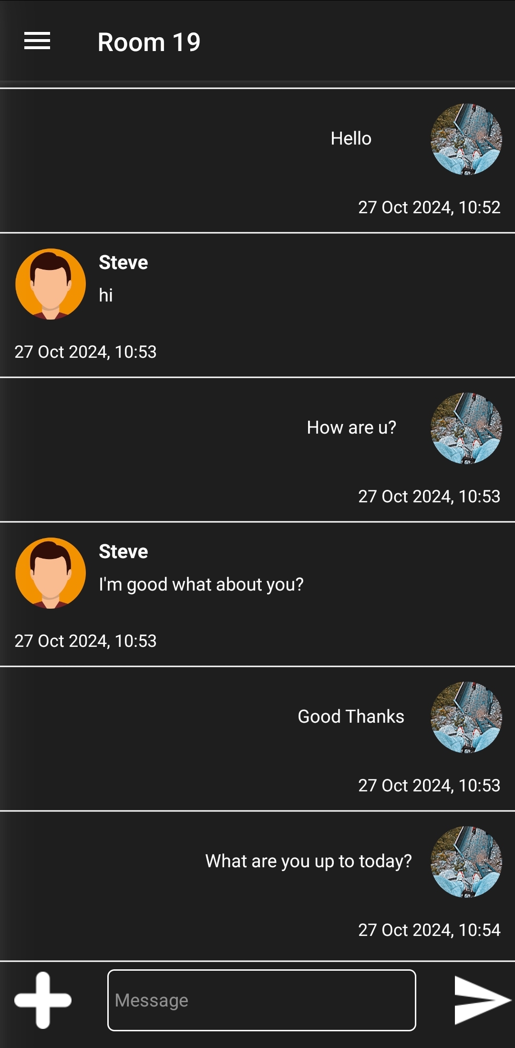Tap the photo avatar next to "How are u?"

tap(466, 428)
